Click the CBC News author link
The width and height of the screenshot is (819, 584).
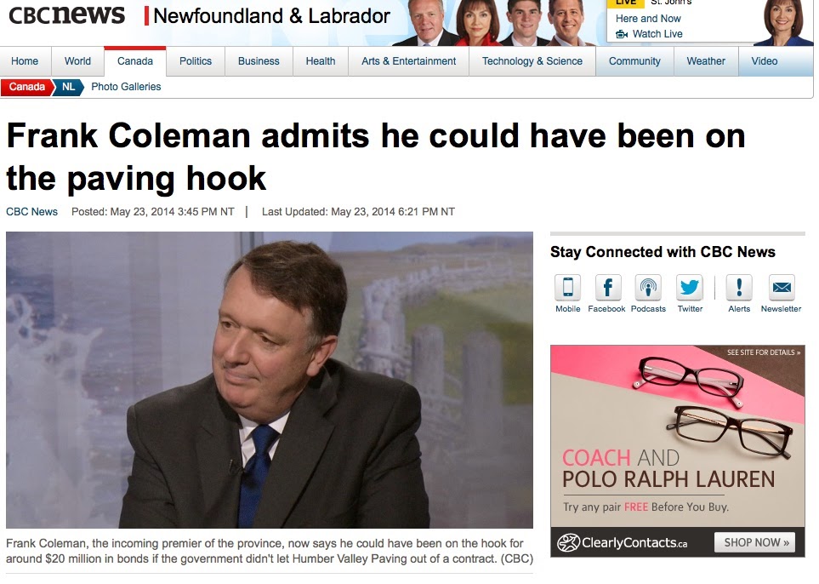(31, 212)
